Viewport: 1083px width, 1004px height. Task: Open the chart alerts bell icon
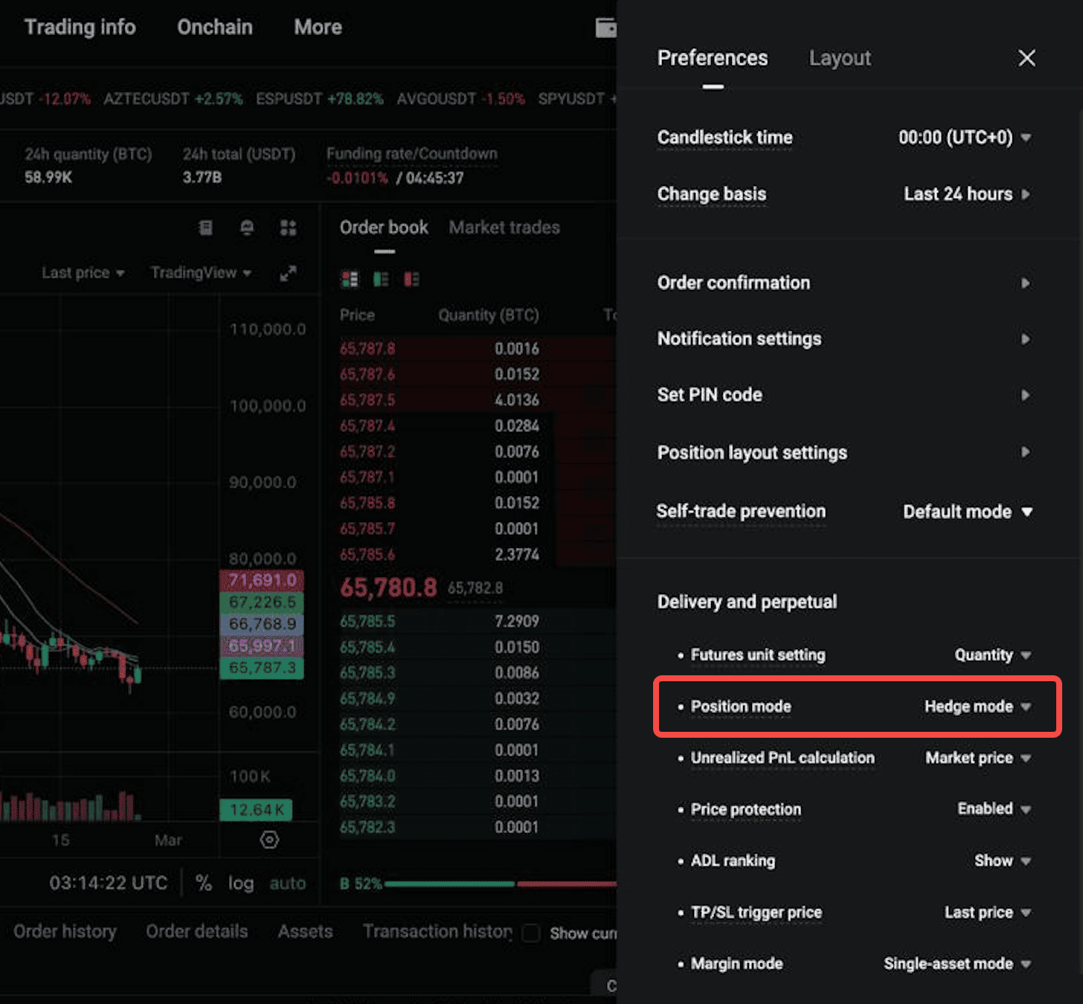tap(246, 228)
